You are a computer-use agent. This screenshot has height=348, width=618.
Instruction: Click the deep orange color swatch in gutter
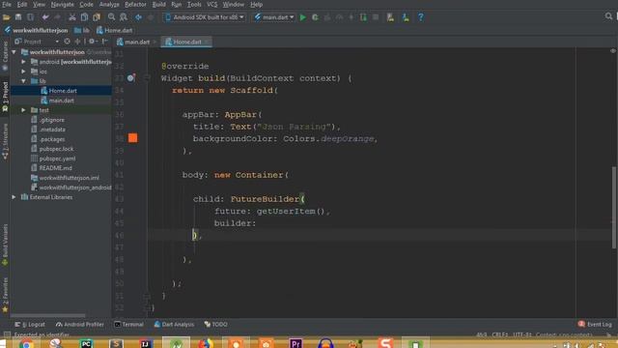pos(133,137)
